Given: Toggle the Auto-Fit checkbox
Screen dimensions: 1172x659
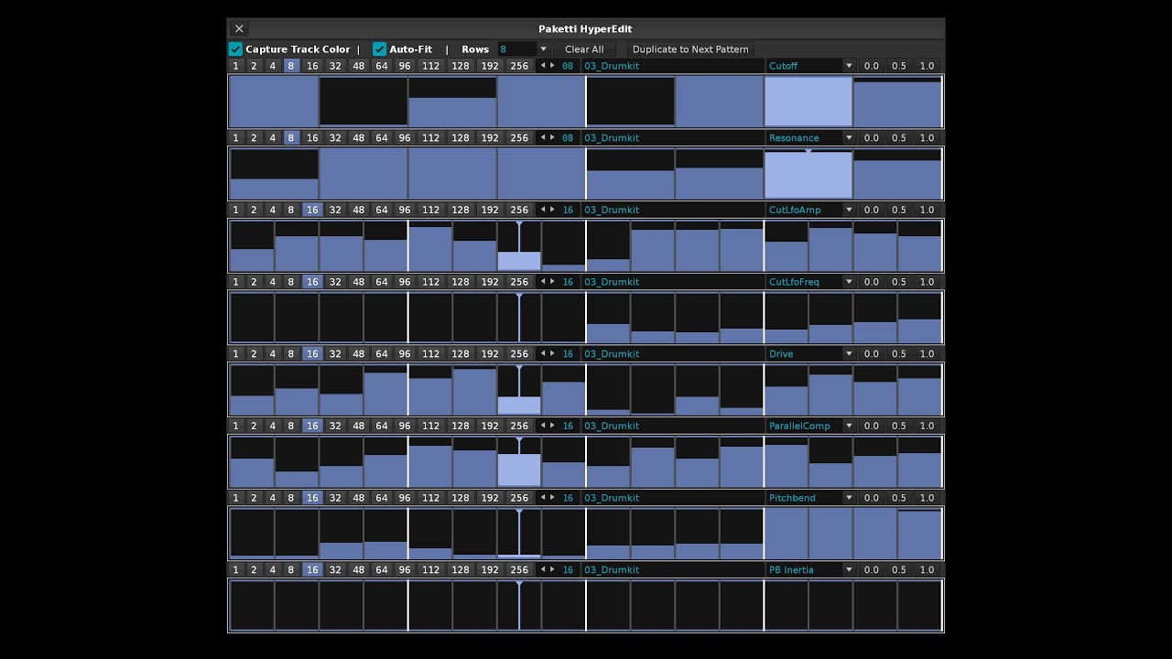Looking at the screenshot, I should [379, 49].
